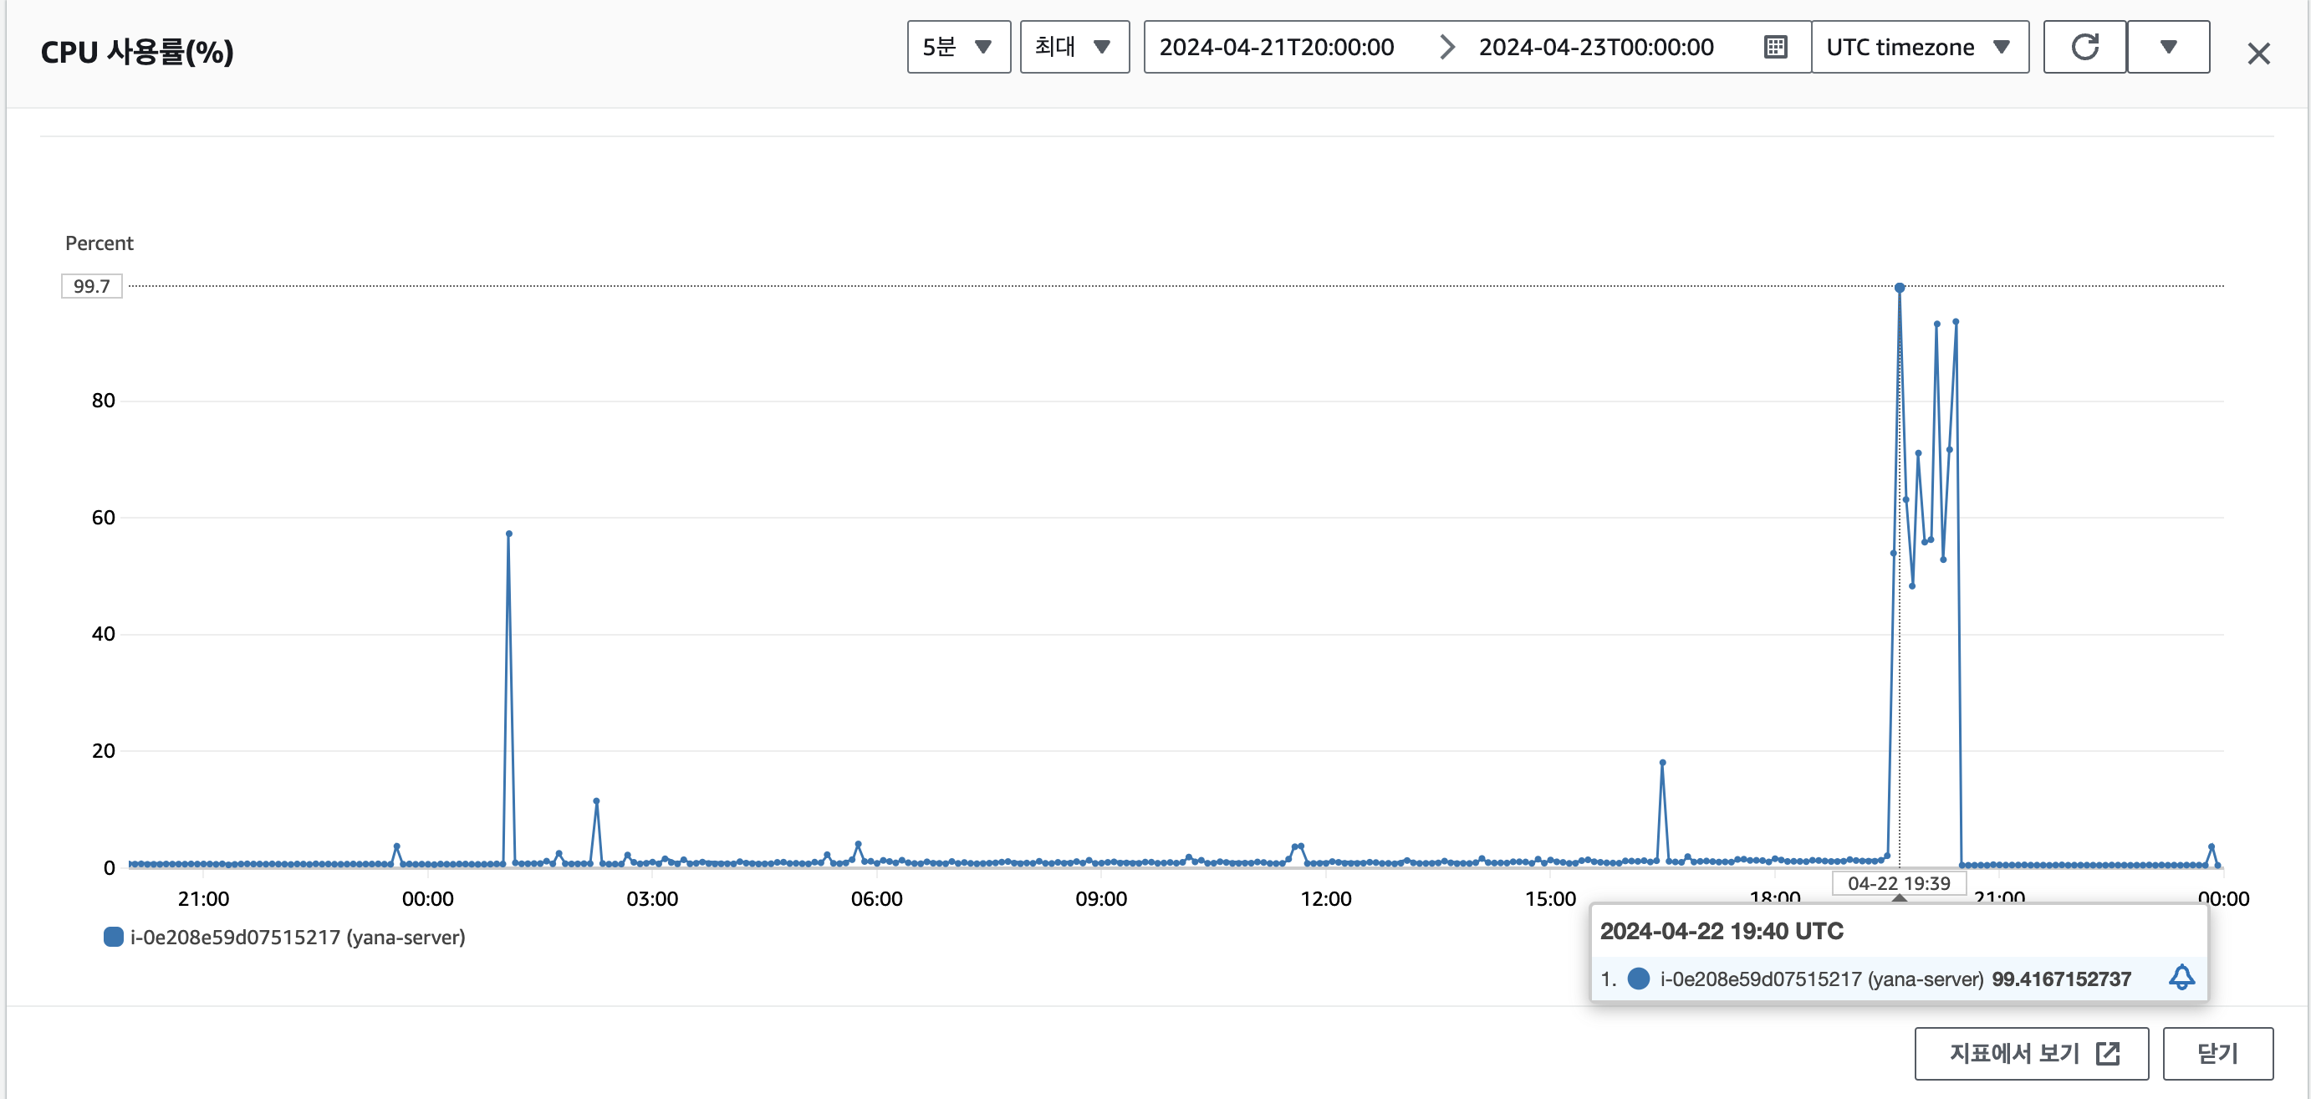The image size is (2311, 1099).
Task: Click the 04-22 19:39 time marker label
Action: click(1898, 882)
